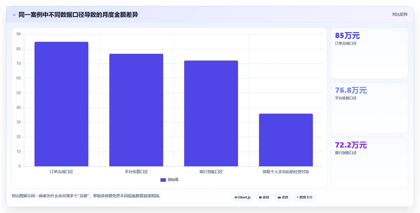The width and height of the screenshot is (420, 213).
Task: Click the 排除个人支出后的经营付款 axis label
Action: coord(286,172)
